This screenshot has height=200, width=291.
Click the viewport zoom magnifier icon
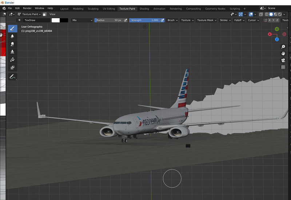click(283, 47)
